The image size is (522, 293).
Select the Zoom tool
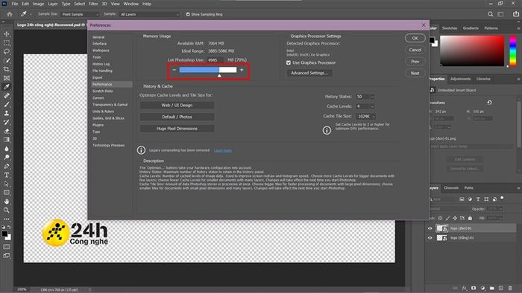click(x=7, y=210)
